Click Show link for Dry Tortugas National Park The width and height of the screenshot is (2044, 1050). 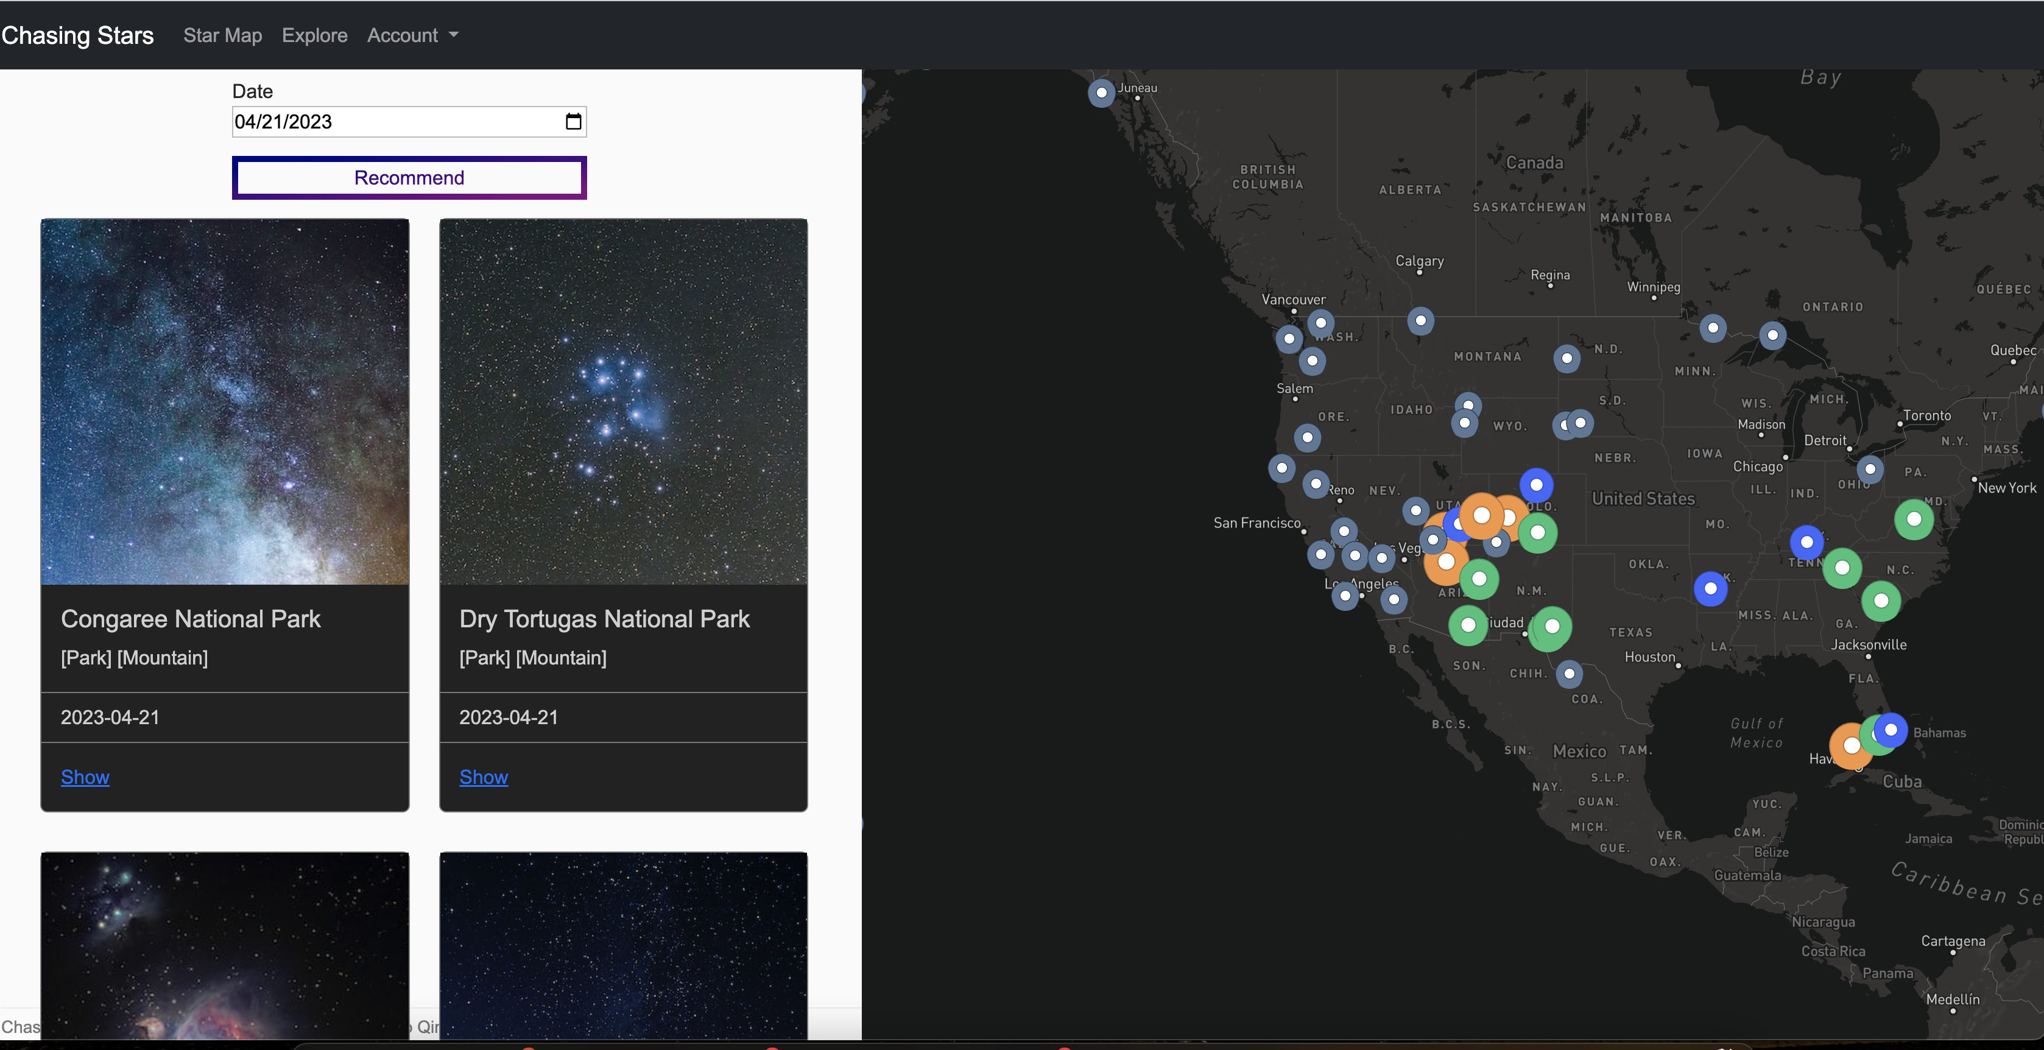483,777
